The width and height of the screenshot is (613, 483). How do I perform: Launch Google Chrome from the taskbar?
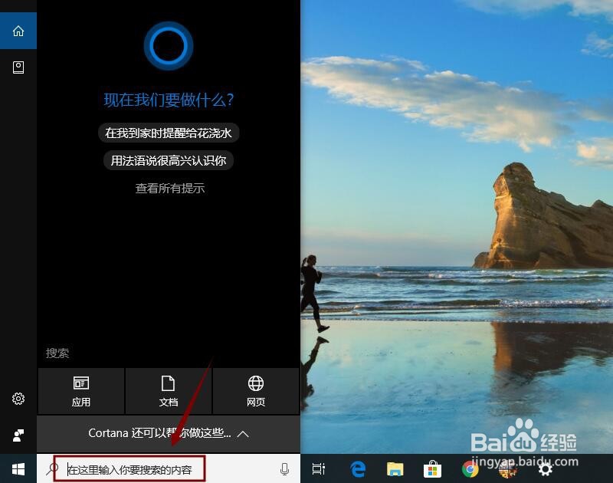[470, 469]
